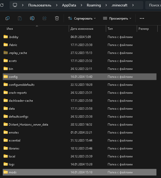161x178 pixels.
Task: Click the Delete trash can icon
Action: point(57,18)
